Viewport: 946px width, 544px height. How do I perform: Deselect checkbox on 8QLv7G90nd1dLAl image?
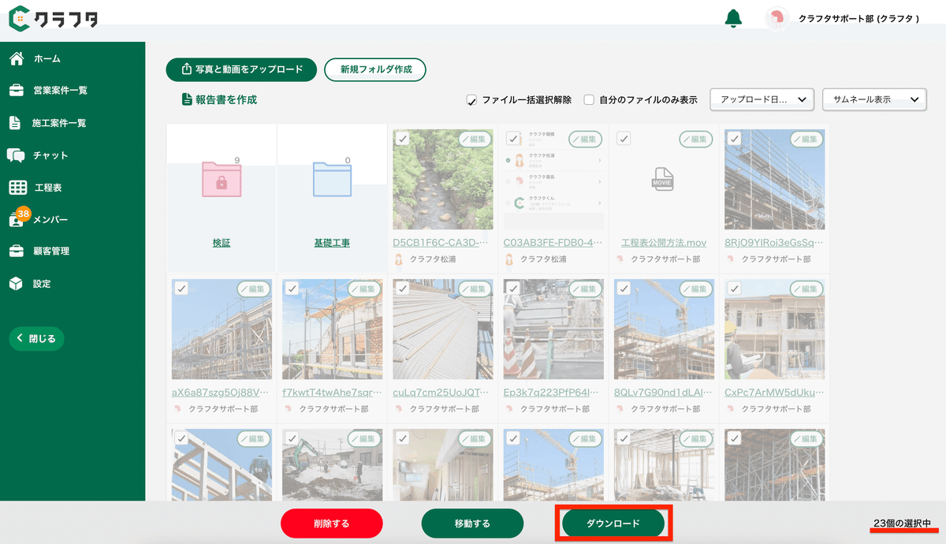[624, 289]
